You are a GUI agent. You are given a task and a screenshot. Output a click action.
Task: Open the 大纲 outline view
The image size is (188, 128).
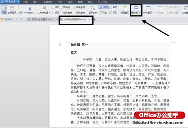pyautogui.click(x=20, y=10)
